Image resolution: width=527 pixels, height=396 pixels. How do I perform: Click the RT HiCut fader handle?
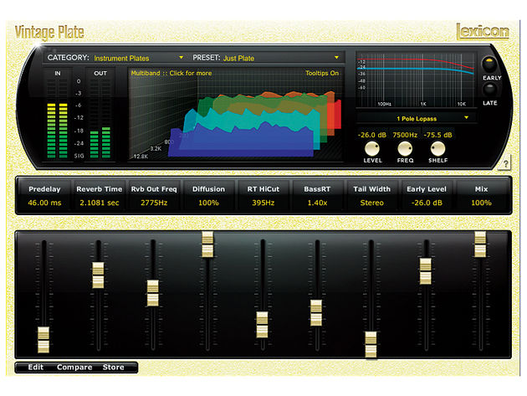262,325
